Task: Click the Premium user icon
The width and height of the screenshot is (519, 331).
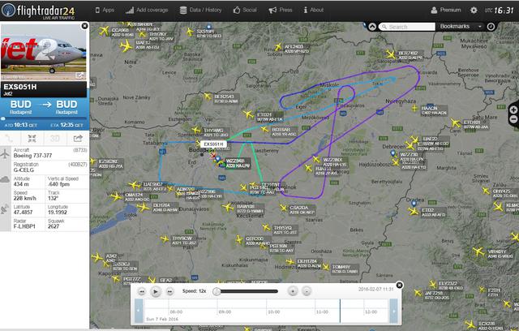Action: 434,11
